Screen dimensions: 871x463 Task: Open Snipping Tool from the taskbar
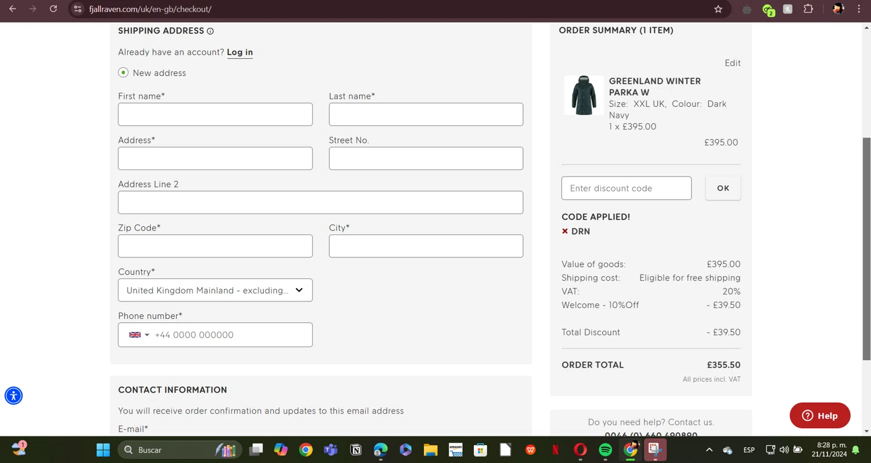tap(655, 450)
